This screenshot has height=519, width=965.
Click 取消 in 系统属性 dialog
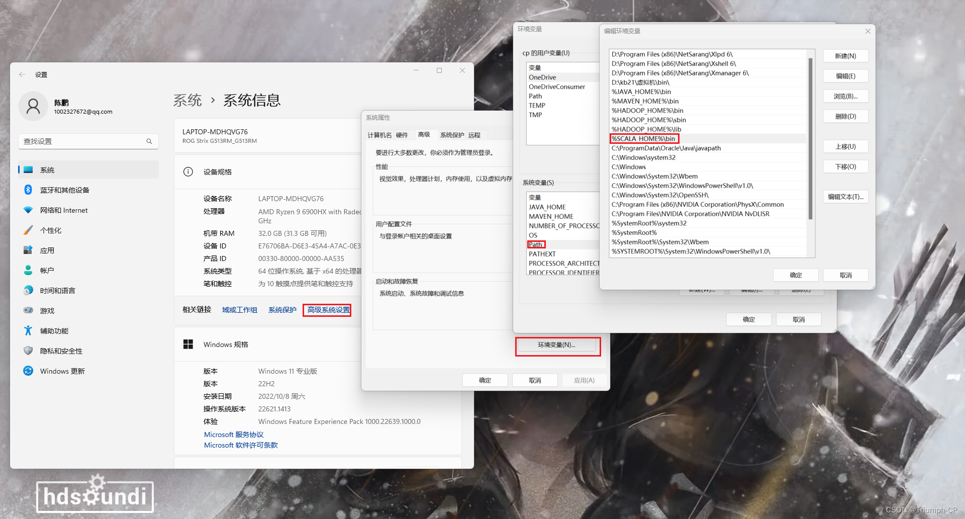tap(535, 380)
